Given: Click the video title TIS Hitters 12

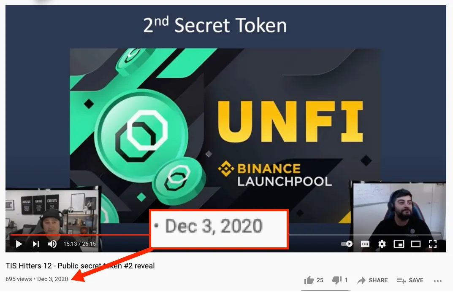Looking at the screenshot, I should [80, 265].
